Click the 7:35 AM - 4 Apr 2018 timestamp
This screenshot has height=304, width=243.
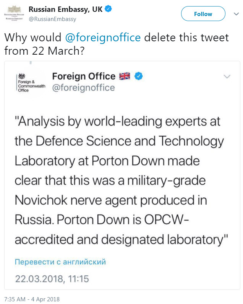(32, 299)
